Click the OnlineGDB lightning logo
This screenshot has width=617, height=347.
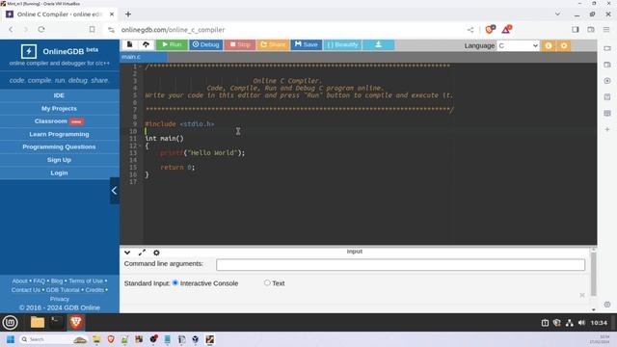[x=29, y=51]
